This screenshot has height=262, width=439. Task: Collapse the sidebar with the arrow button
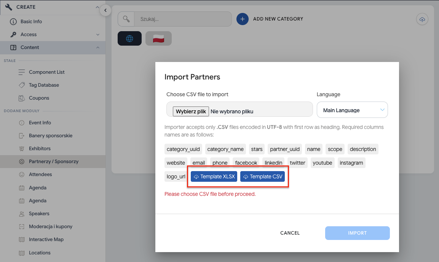coord(105,10)
